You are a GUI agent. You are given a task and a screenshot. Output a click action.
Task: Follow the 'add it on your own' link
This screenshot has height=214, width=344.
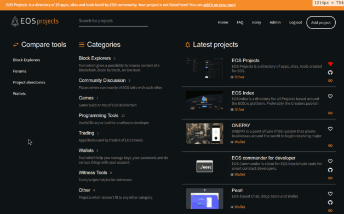pos(219,5)
